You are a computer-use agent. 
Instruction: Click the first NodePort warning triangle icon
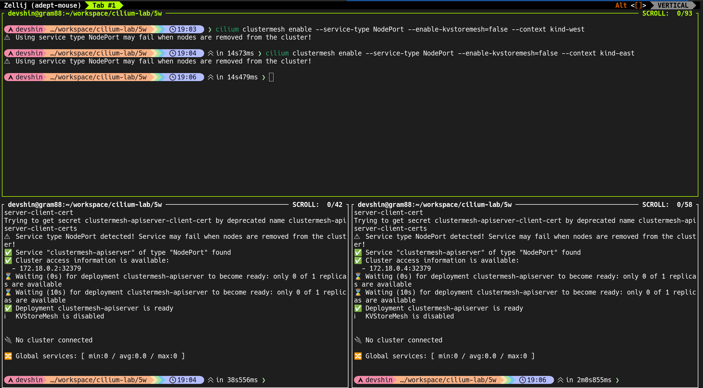click(7, 37)
